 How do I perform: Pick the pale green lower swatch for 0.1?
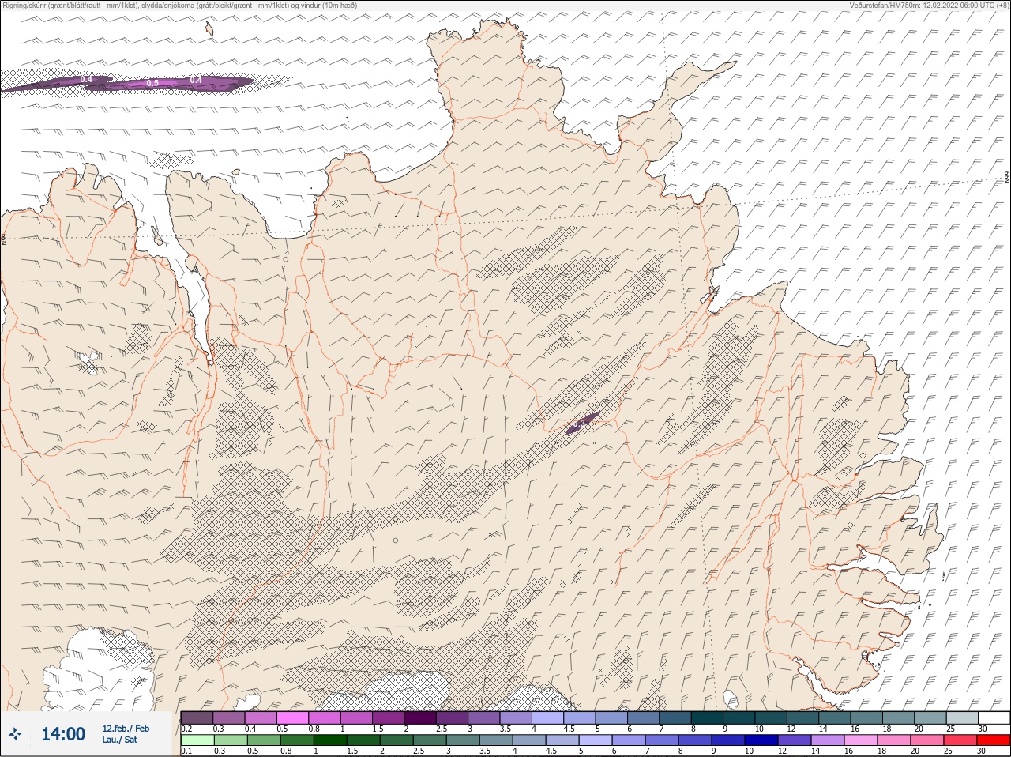tap(197, 740)
